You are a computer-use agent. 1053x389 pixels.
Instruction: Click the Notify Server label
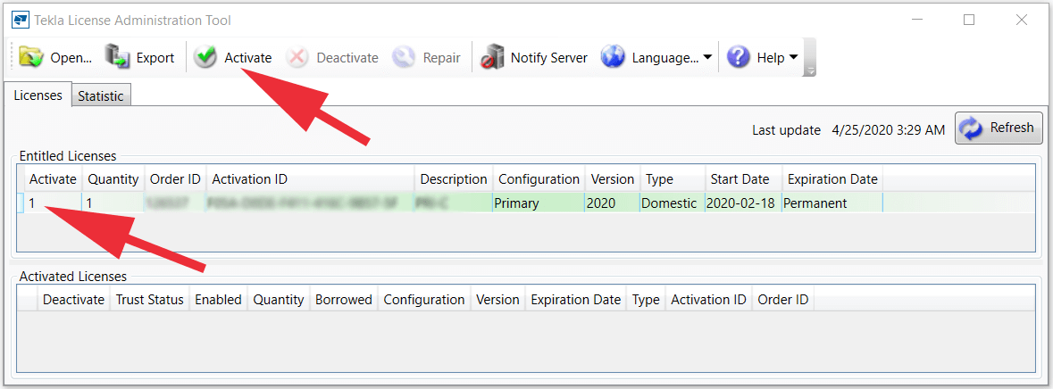(548, 58)
